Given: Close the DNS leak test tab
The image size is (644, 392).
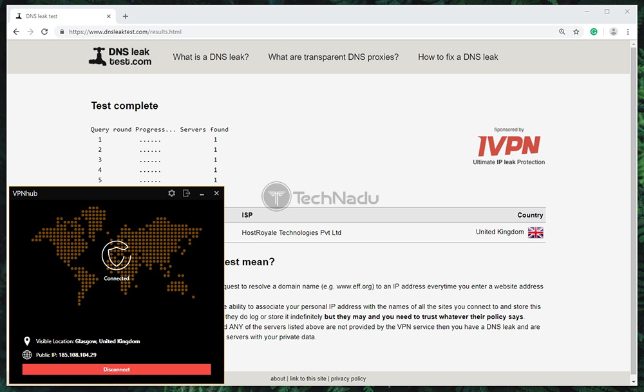Looking at the screenshot, I should pos(108,17).
